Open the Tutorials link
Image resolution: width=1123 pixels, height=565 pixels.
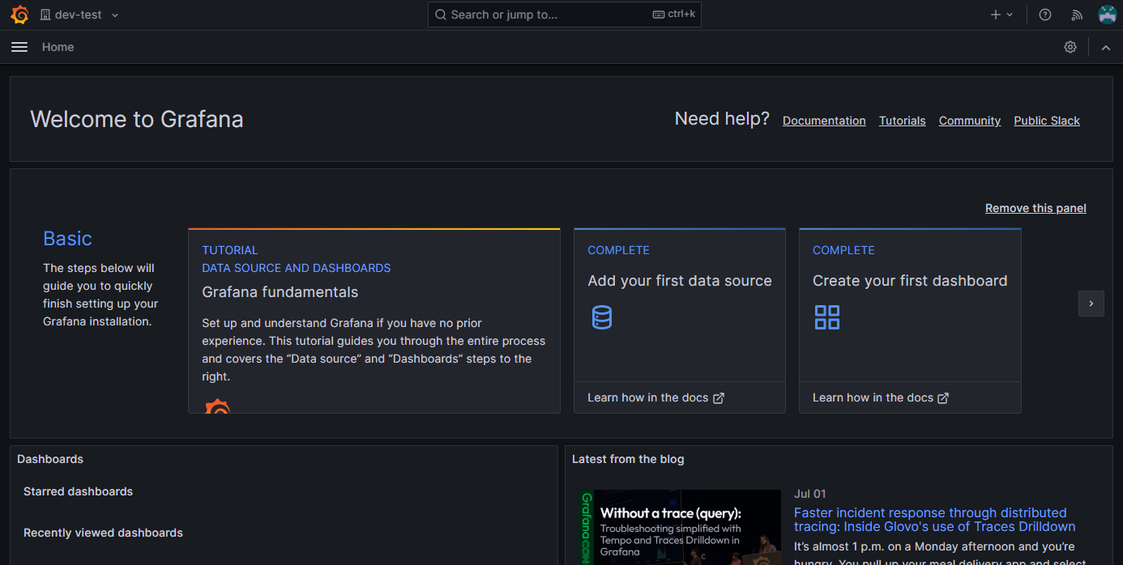[902, 121]
